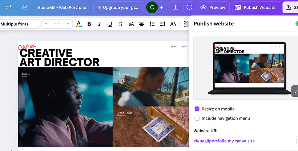Click WORK nav link on canvas
298x151 pixels.
[173, 46]
